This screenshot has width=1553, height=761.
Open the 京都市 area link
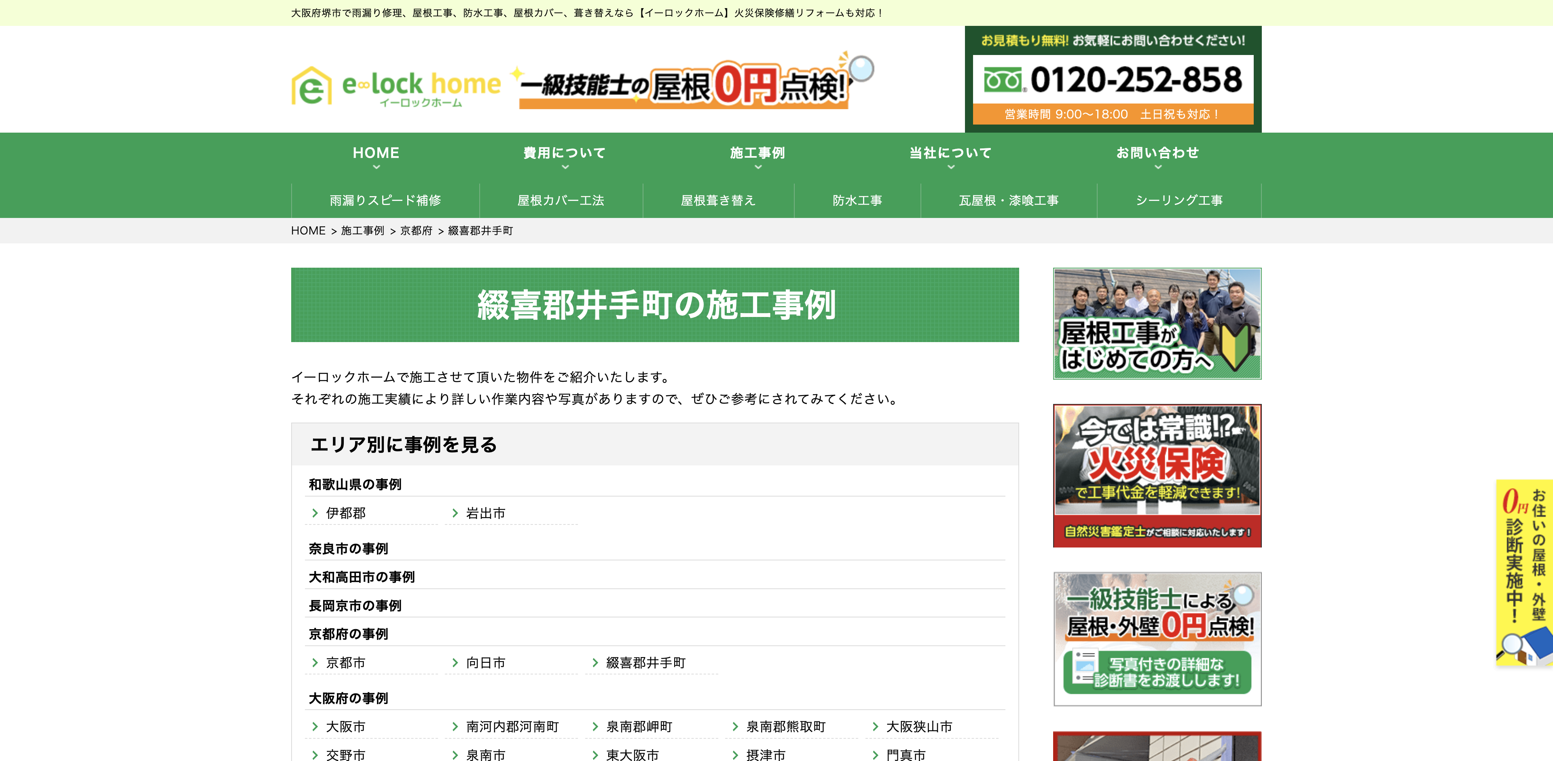point(345,663)
